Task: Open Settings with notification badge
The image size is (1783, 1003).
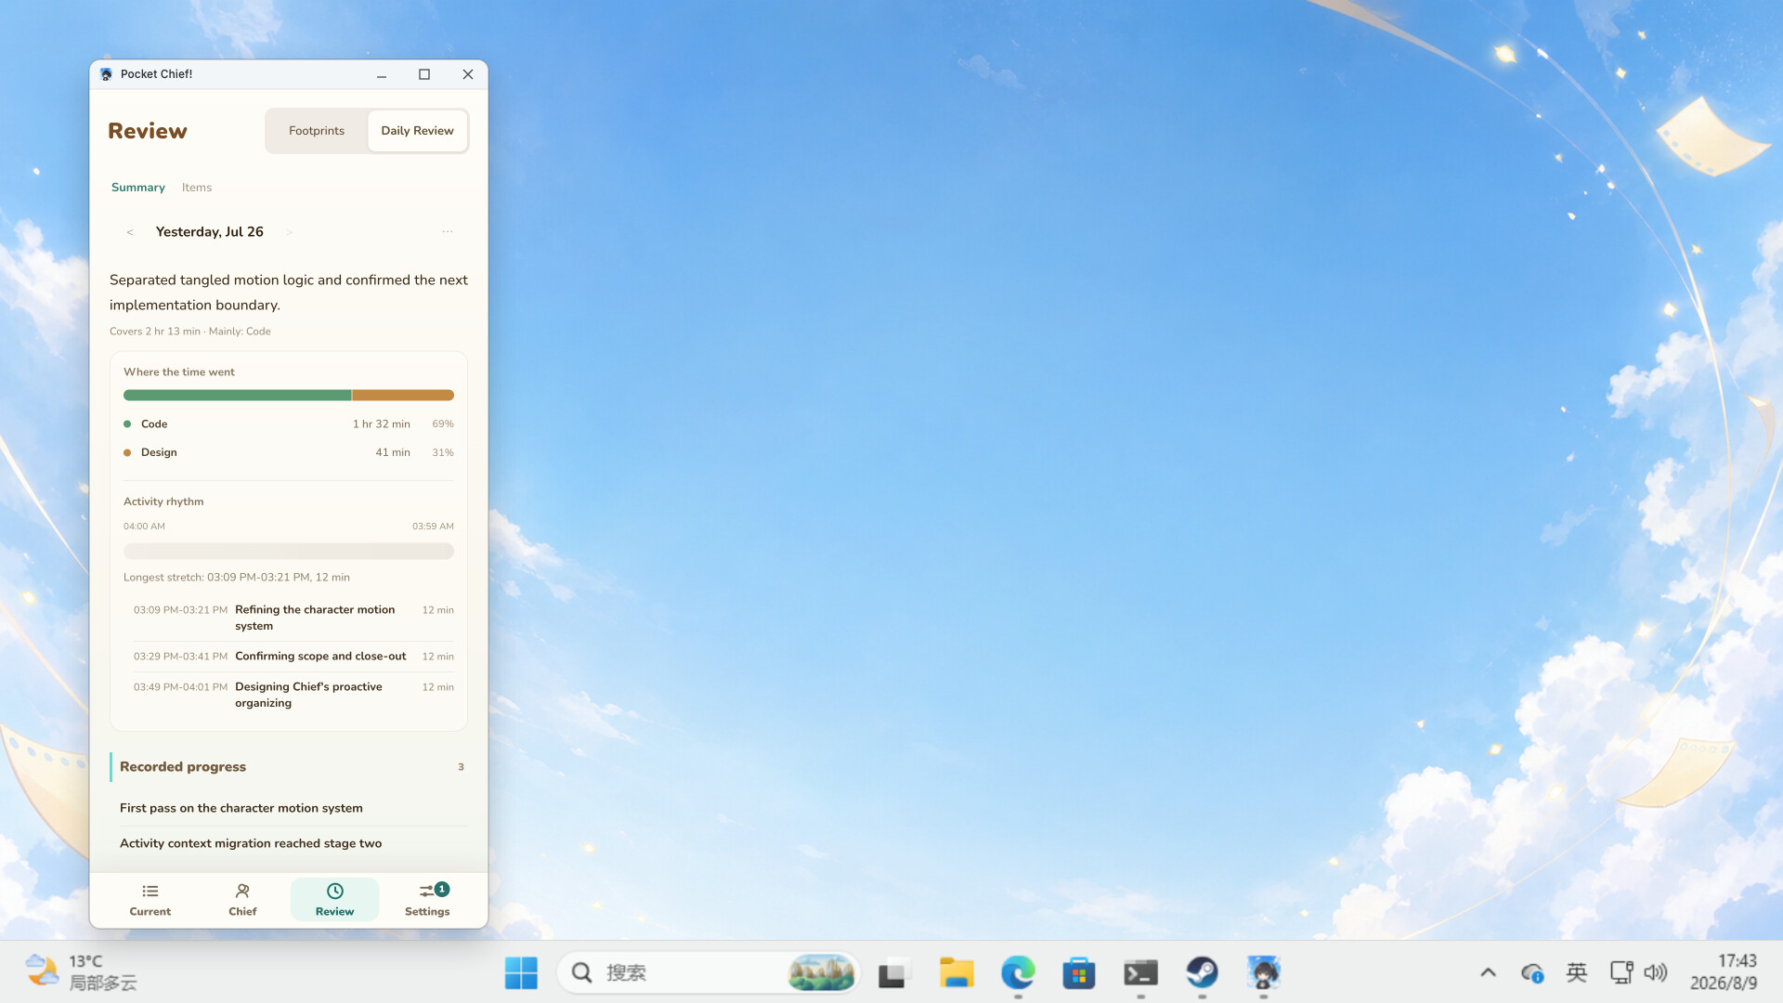Action: 427,899
